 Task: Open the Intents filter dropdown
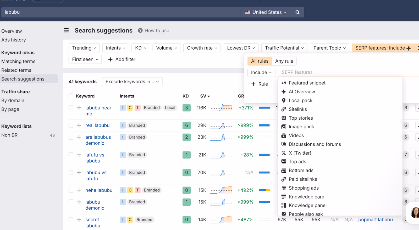(116, 48)
